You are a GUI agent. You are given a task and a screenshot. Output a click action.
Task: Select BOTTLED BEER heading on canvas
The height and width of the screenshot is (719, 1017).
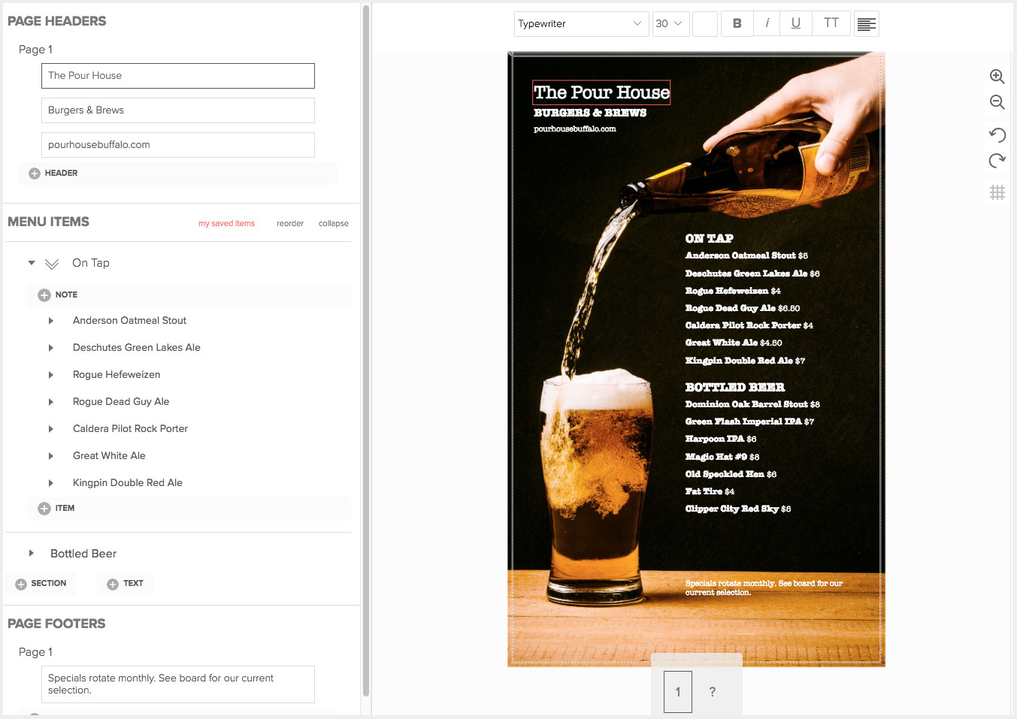point(735,387)
